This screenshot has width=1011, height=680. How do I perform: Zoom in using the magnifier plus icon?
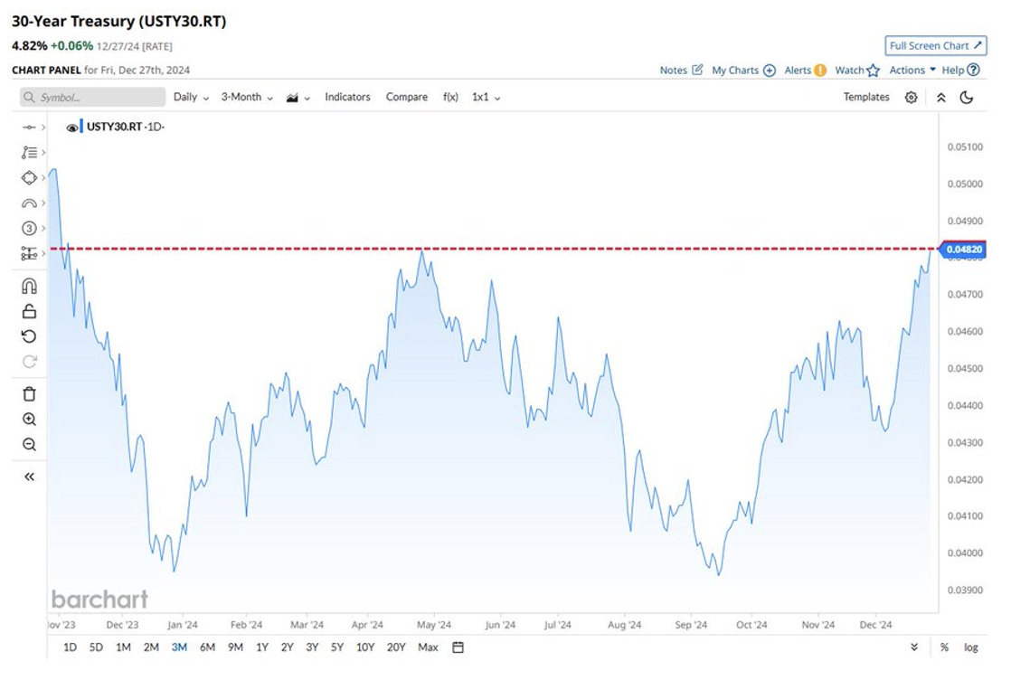[x=29, y=420]
